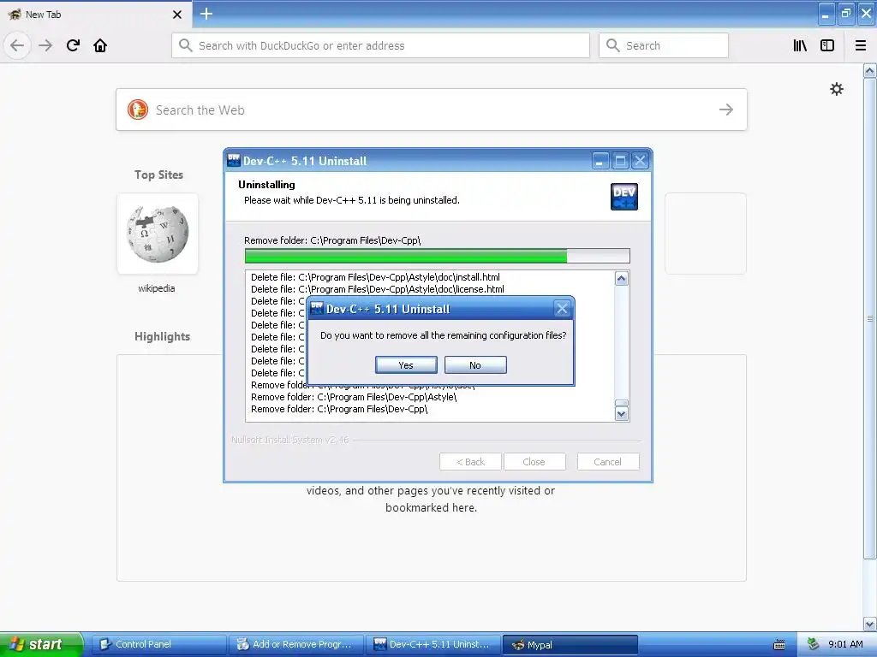Image resolution: width=877 pixels, height=657 pixels.
Task: Switch to Mypal taskbar item
Action: click(570, 644)
